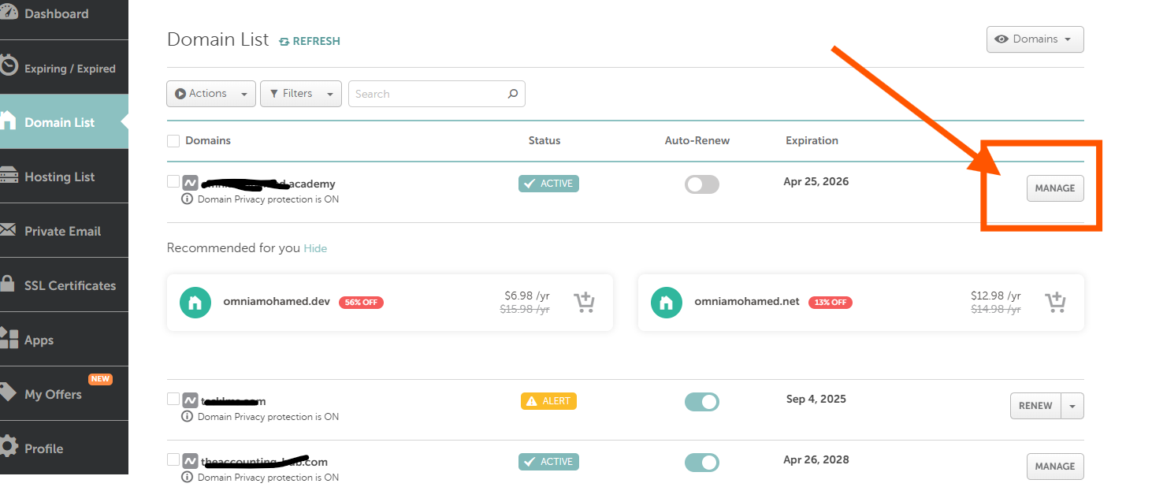Click the ACTIVE badge in the theaccounting row

548,462
